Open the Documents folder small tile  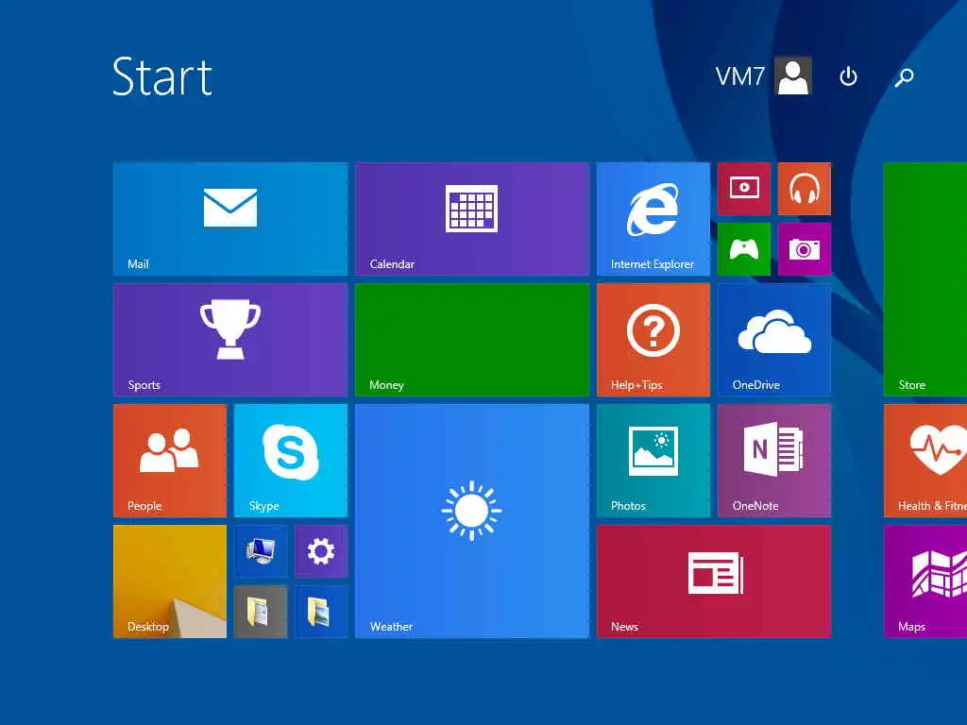coord(261,612)
